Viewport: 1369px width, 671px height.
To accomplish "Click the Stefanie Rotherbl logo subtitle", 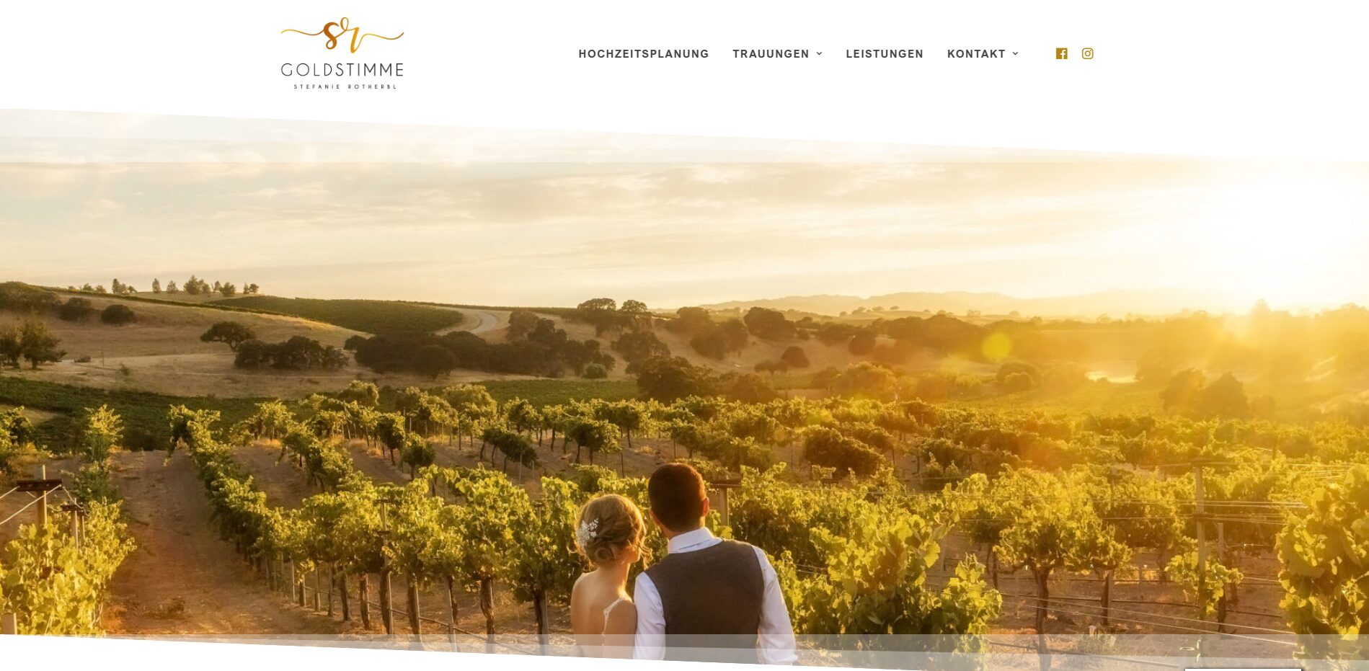I will tap(345, 87).
